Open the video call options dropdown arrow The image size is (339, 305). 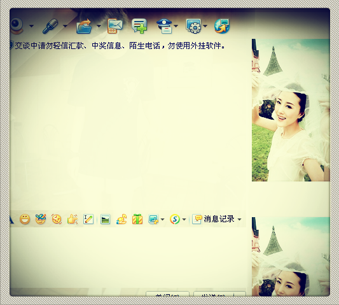point(31,26)
